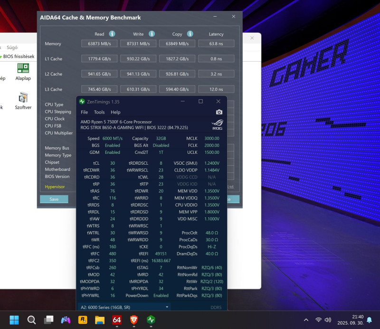
Task: Click the tREFI (ns) value 16383.667
Action: coord(161,261)
